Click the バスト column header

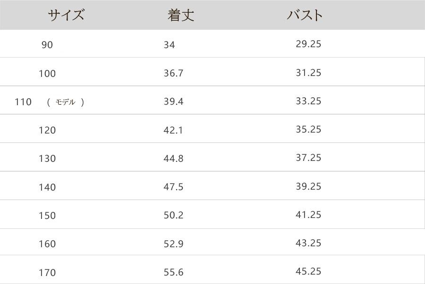click(x=305, y=15)
